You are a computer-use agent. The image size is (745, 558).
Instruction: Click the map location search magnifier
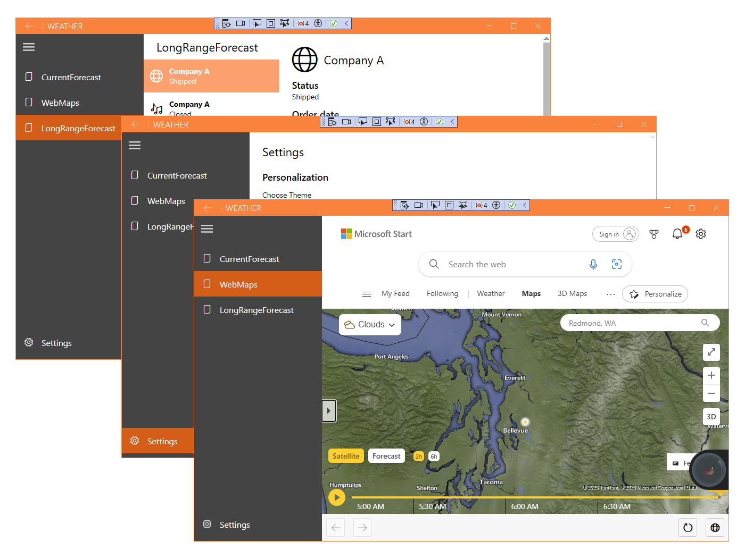705,323
